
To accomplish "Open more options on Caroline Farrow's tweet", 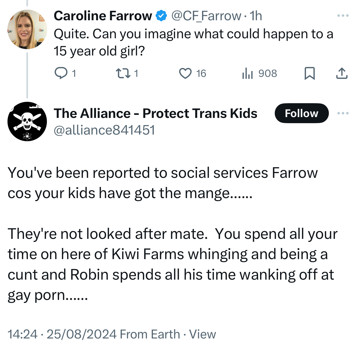I will click(343, 16).
